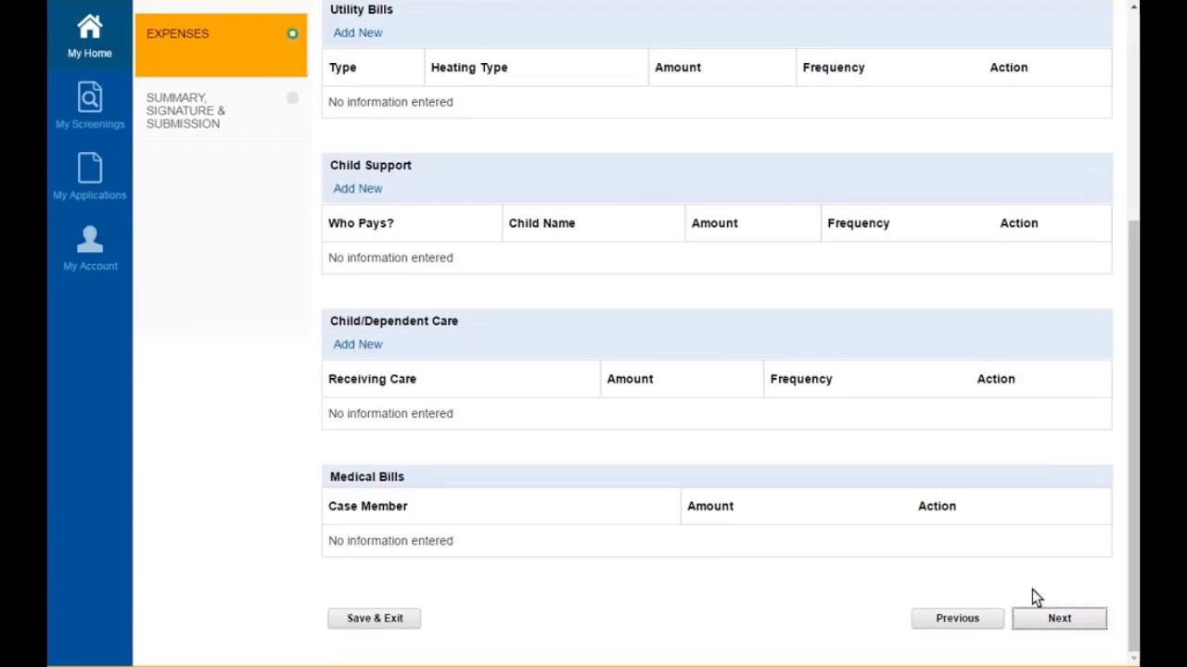The width and height of the screenshot is (1187, 667).
Task: Click Medical Bills Action column header
Action: (x=937, y=506)
